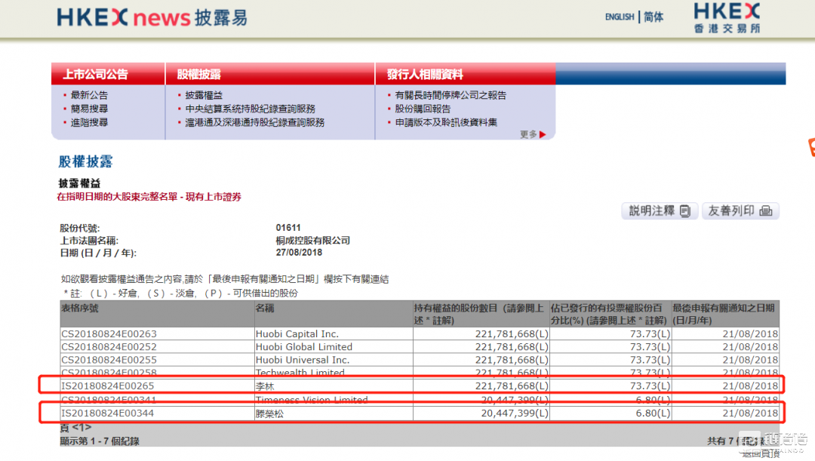Viewport: 815px width, 461px height.
Task: Switch language to 简体
Action: click(x=654, y=17)
